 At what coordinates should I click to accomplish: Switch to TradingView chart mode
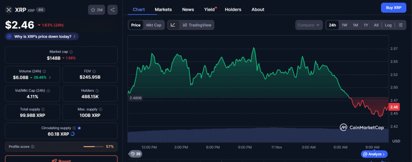[197, 25]
